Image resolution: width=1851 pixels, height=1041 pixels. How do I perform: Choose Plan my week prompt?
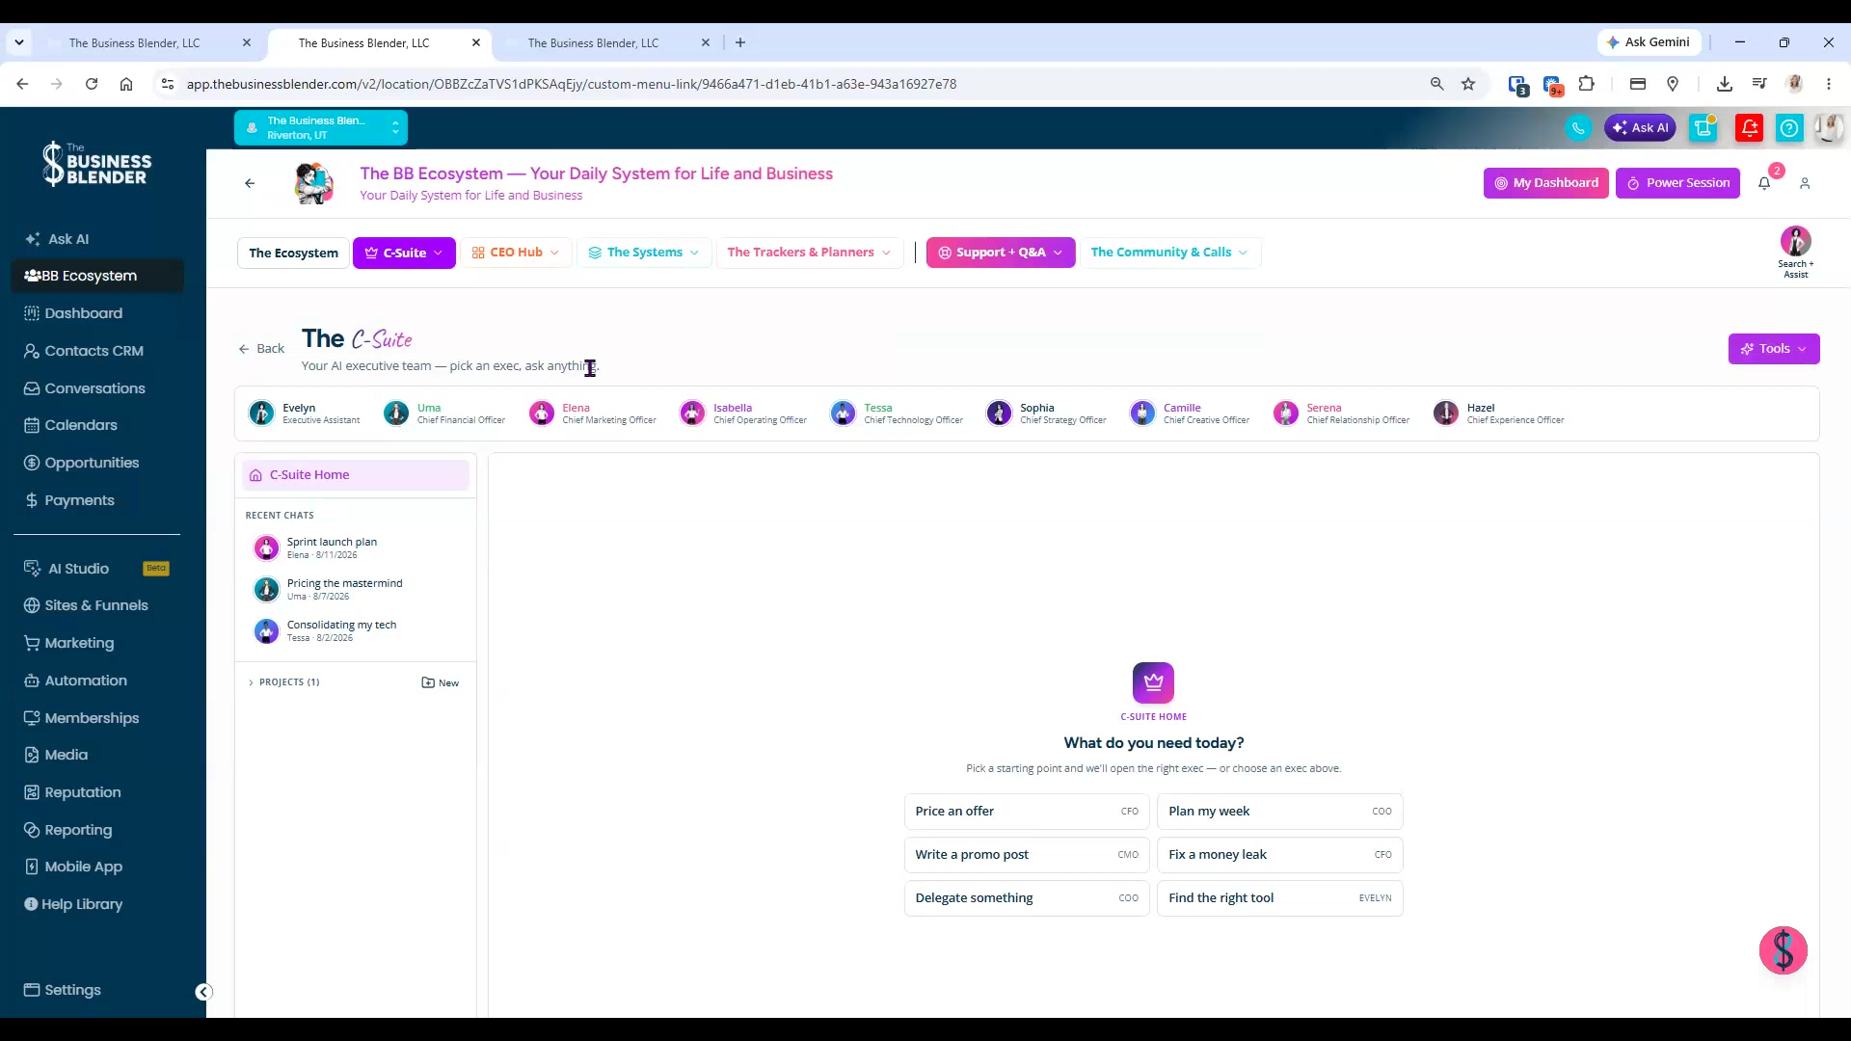tap(1280, 812)
